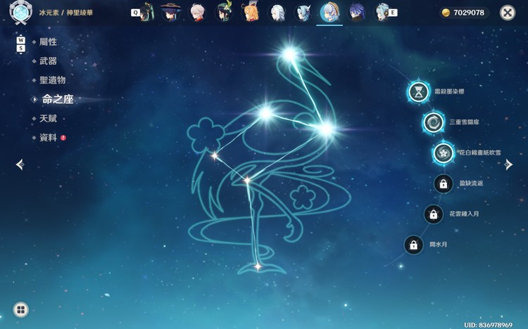
Task: Select the highlighted Ayaka portrait in the top bar
Action: 329,13
